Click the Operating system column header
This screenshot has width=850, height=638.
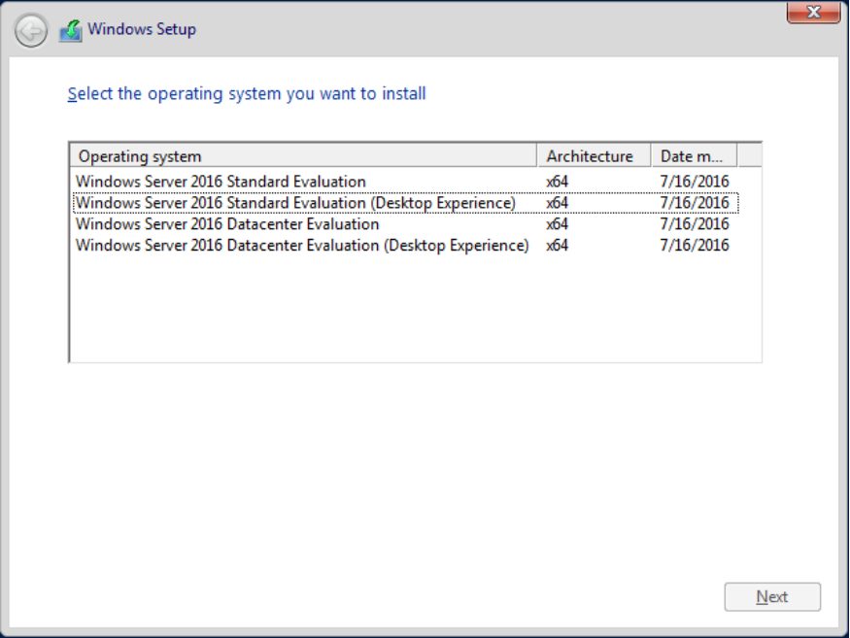303,156
